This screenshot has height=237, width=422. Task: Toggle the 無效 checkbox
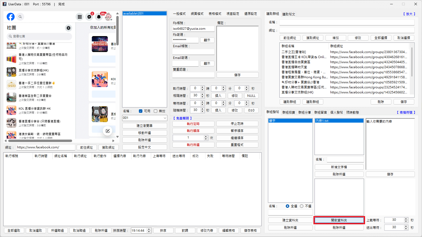155,111
